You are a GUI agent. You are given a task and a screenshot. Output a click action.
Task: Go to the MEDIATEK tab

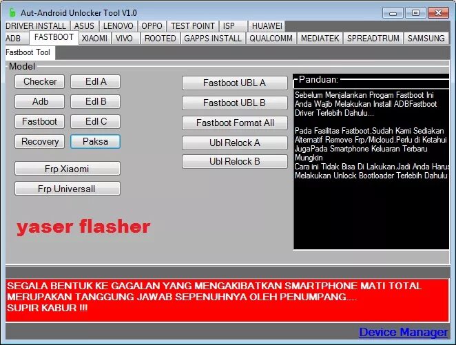pos(320,39)
